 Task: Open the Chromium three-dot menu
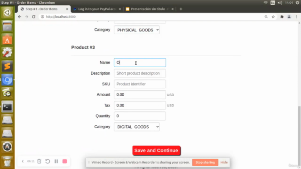pos(296,17)
